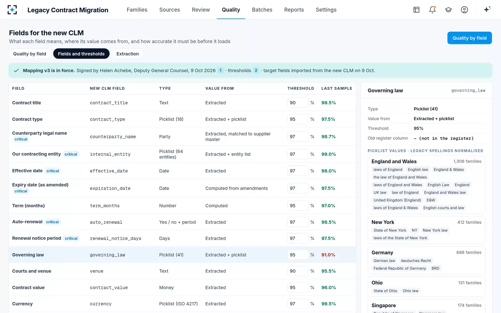Select the Extraction pill
This screenshot has height=313, width=501.
pos(128,54)
